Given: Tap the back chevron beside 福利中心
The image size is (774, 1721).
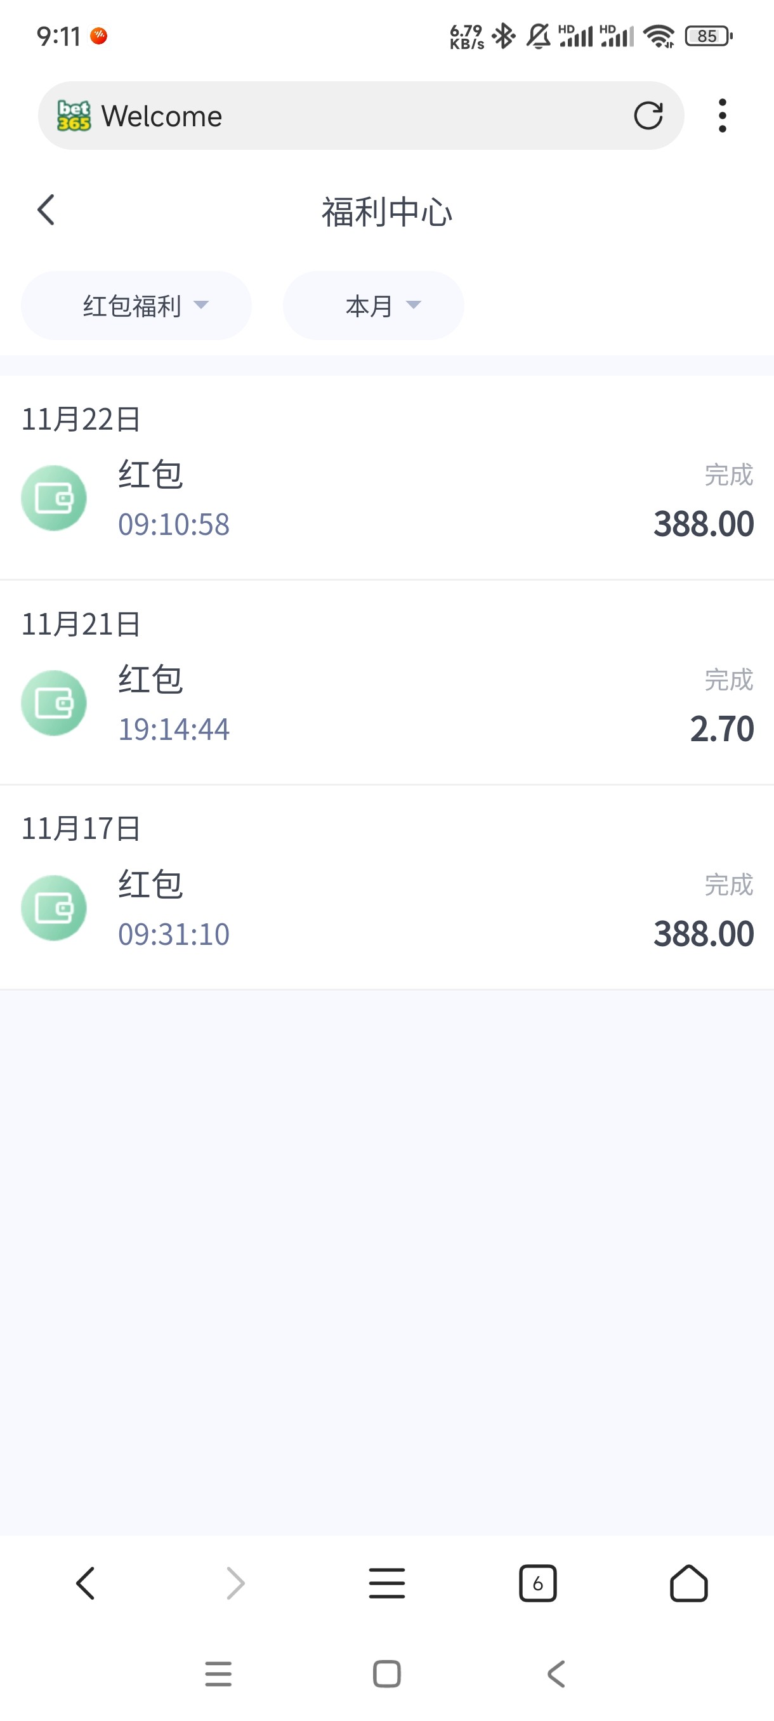Looking at the screenshot, I should (46, 211).
